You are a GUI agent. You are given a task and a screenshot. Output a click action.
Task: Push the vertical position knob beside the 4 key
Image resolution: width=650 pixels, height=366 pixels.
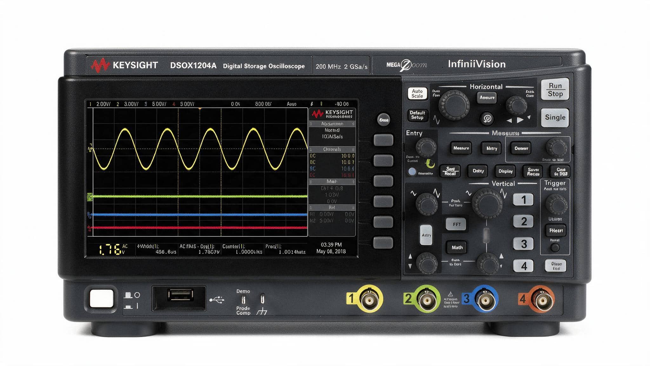click(x=488, y=264)
